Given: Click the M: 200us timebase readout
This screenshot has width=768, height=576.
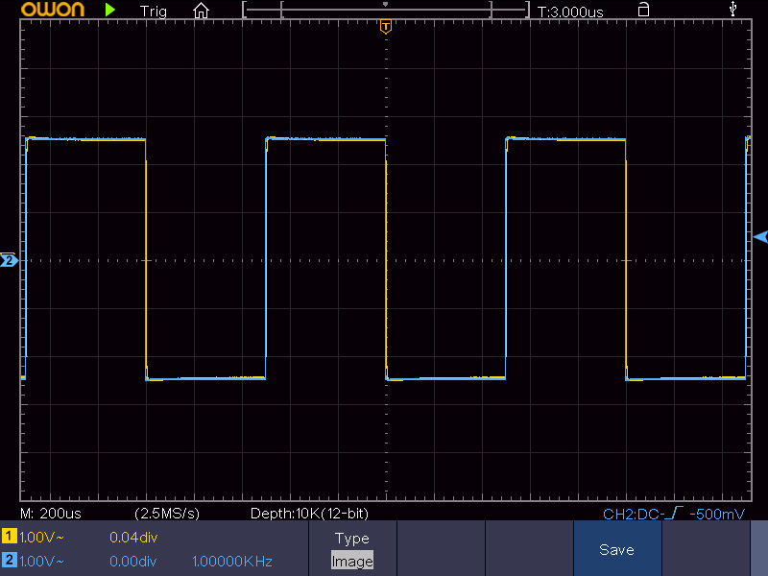Looking at the screenshot, I should pyautogui.click(x=56, y=514).
